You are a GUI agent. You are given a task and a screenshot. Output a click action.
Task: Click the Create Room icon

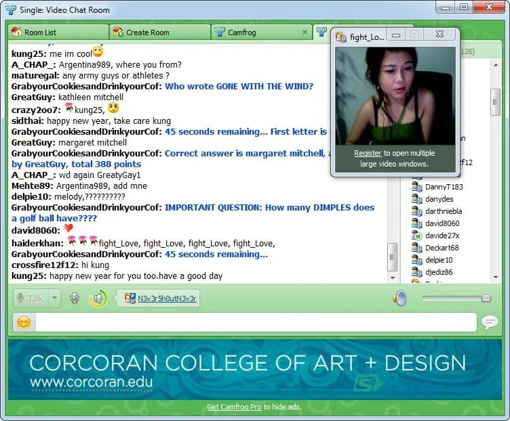tap(118, 32)
